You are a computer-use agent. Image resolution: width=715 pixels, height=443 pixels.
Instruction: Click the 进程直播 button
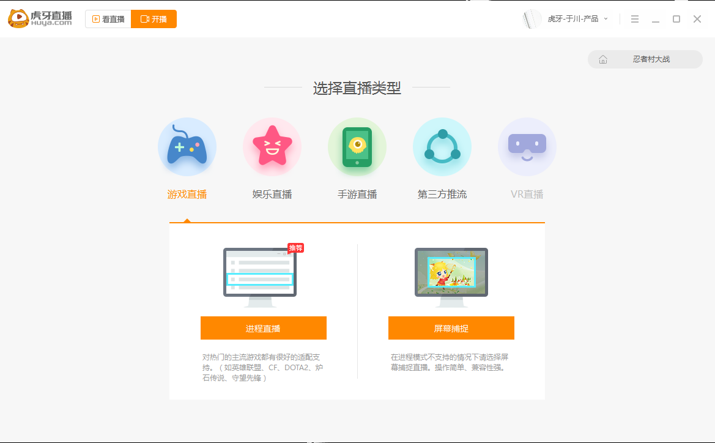click(263, 328)
